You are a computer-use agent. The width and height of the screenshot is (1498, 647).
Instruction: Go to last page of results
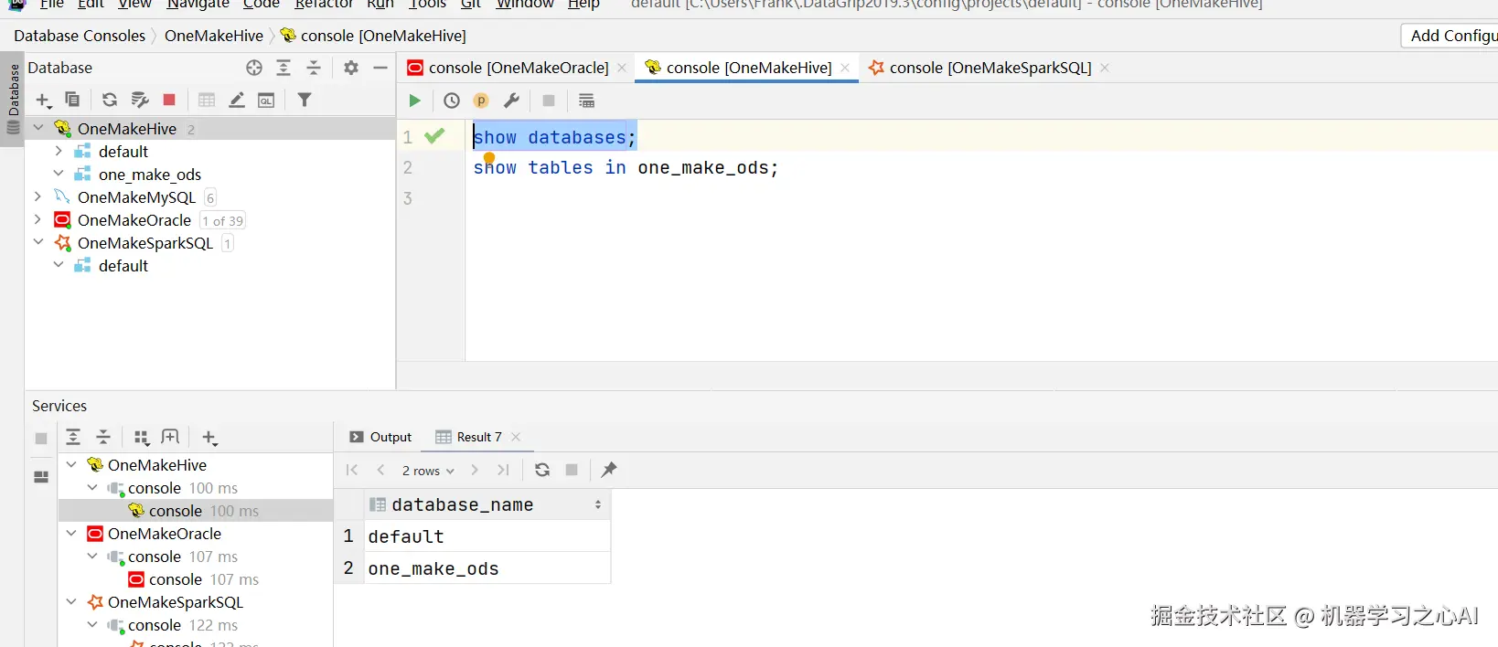point(503,470)
